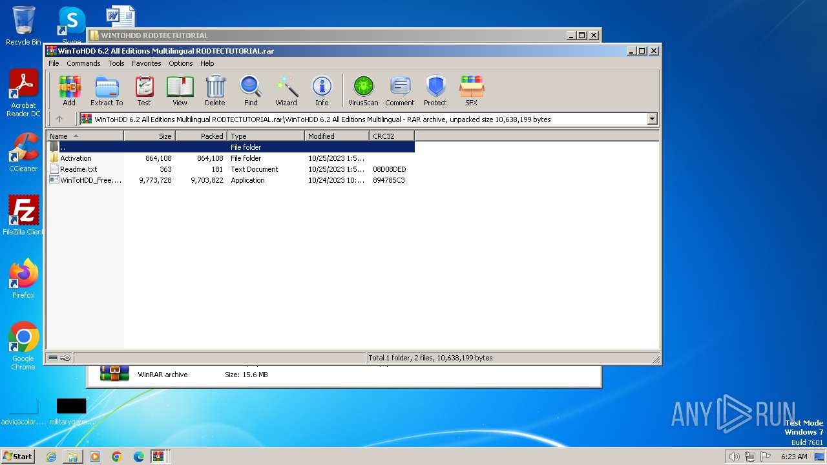The height and width of the screenshot is (465, 827).
Task: Click Readme.txt CRC value 08D08DED
Action: (389, 169)
